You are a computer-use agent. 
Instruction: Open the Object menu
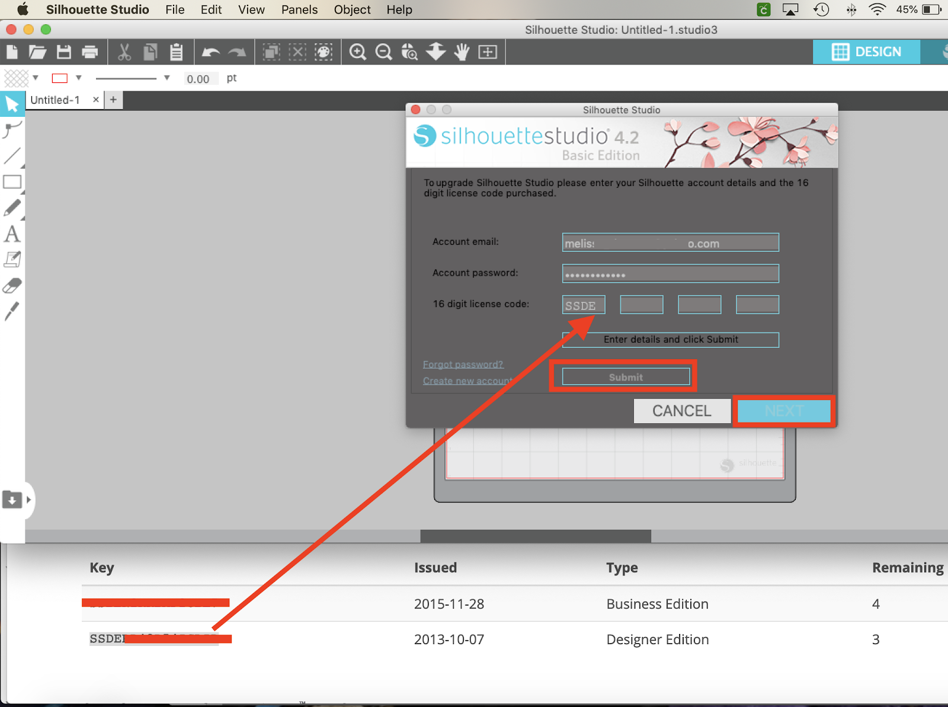(x=352, y=9)
